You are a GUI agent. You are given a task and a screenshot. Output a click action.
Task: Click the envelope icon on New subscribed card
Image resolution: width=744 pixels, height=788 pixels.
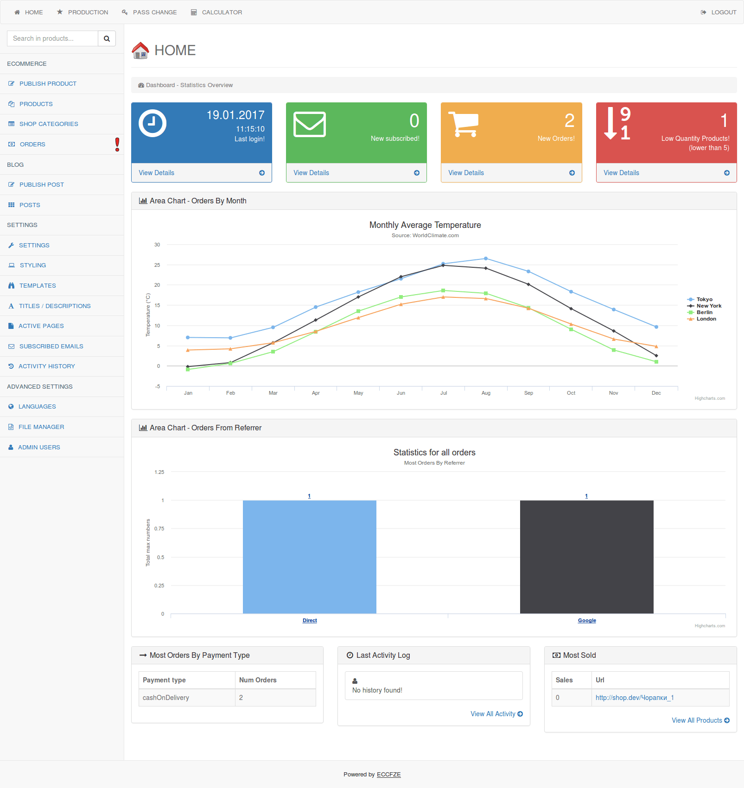[309, 124]
